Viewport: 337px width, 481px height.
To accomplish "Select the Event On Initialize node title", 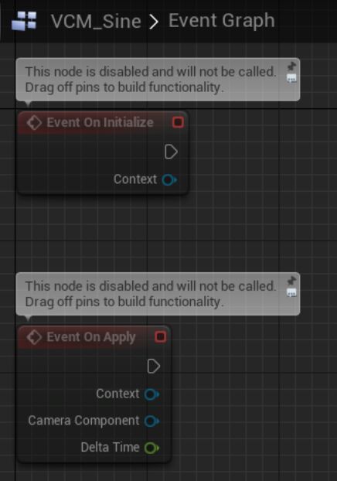I will (x=100, y=122).
